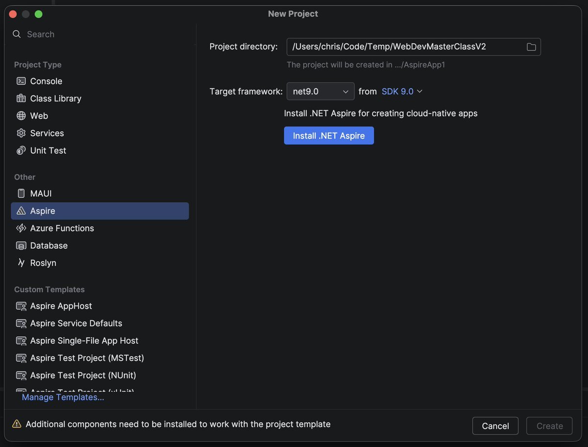
Task: Click 'Additional components need to be installed' message
Action: click(178, 424)
